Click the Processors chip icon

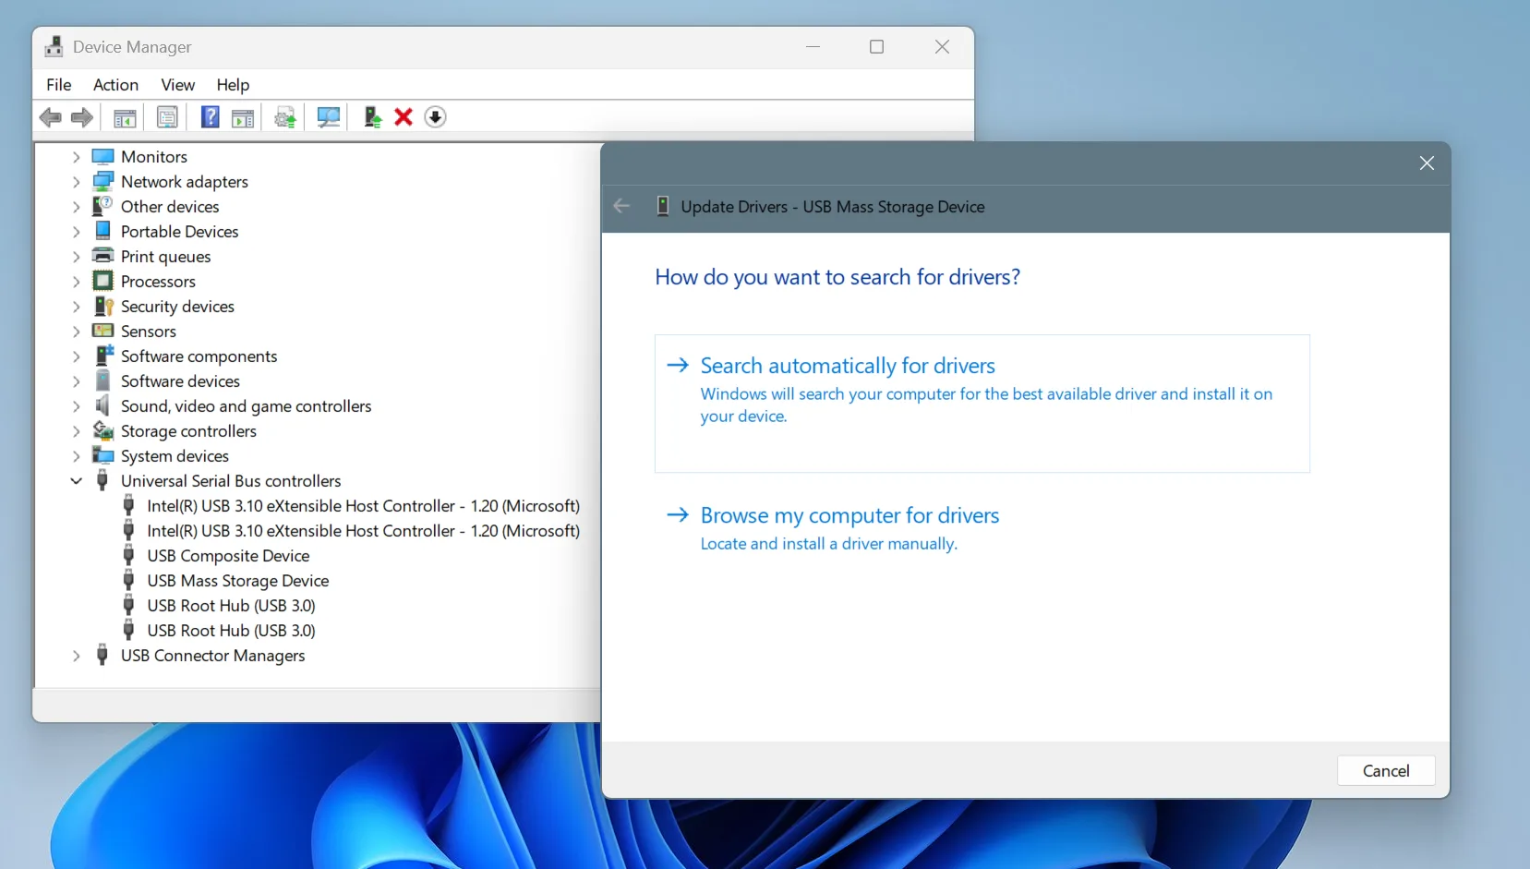(103, 282)
